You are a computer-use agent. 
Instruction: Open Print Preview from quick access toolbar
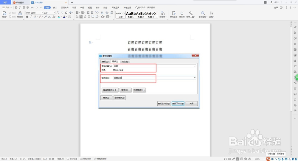coord(28,8)
